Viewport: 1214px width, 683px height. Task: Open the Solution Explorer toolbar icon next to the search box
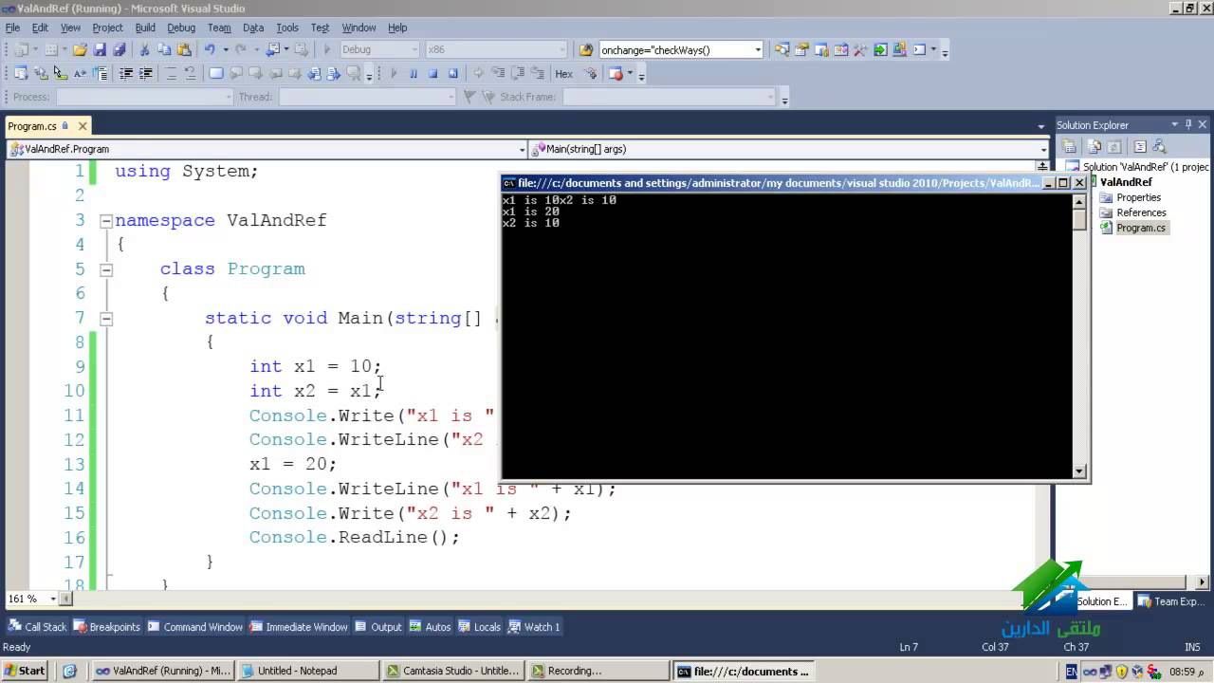[x=782, y=49]
